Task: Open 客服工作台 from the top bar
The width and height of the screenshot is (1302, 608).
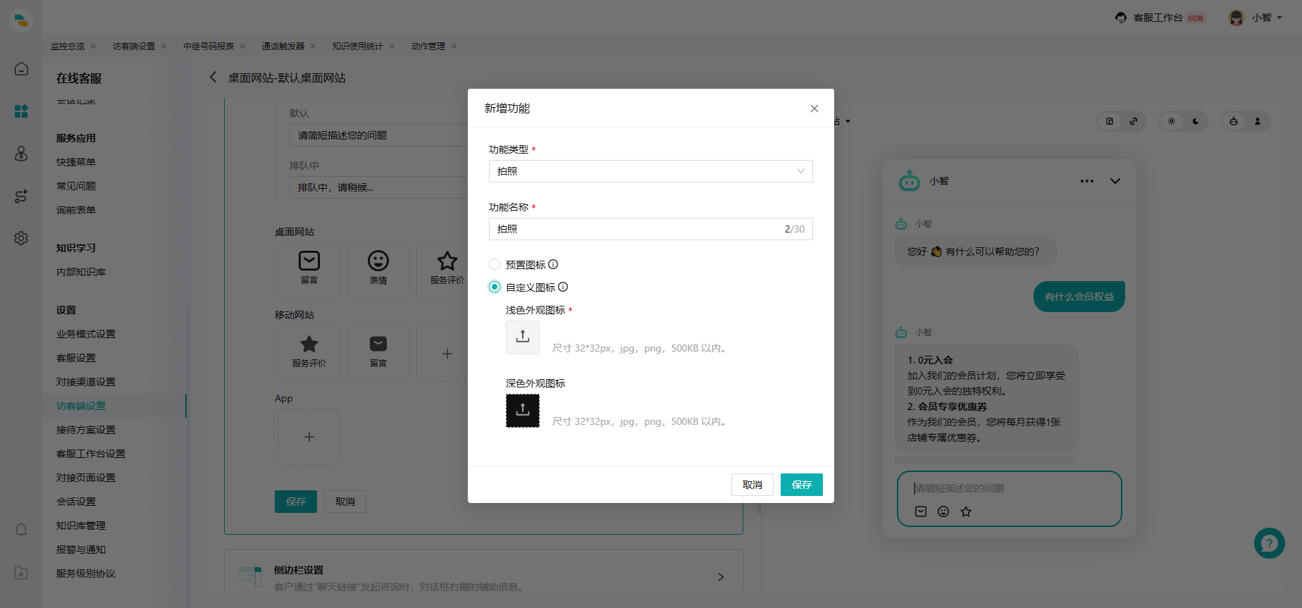Action: [x=1160, y=18]
